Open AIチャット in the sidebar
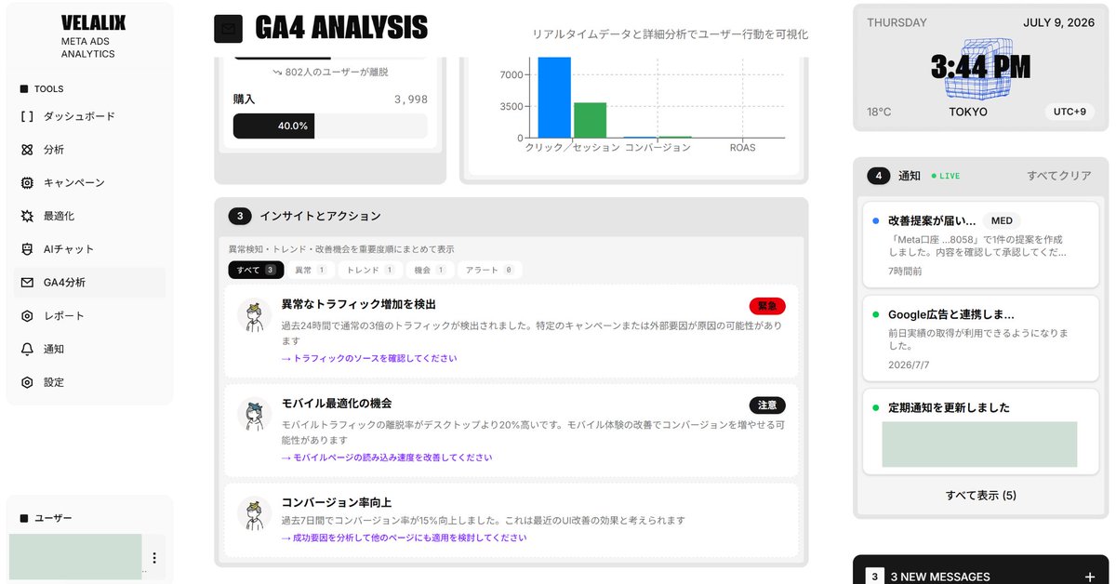 tap(89, 249)
